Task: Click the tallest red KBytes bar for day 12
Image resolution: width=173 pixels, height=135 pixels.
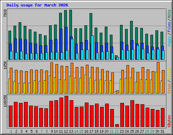Action: click(66, 111)
